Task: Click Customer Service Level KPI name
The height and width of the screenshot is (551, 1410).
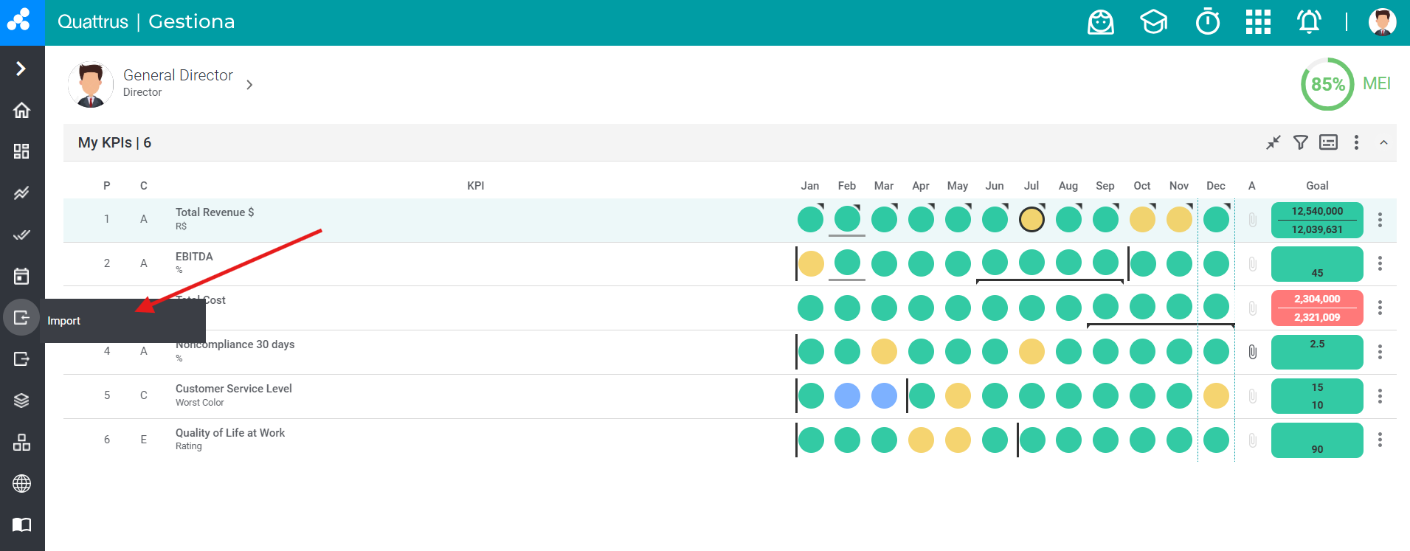Action: (x=233, y=389)
